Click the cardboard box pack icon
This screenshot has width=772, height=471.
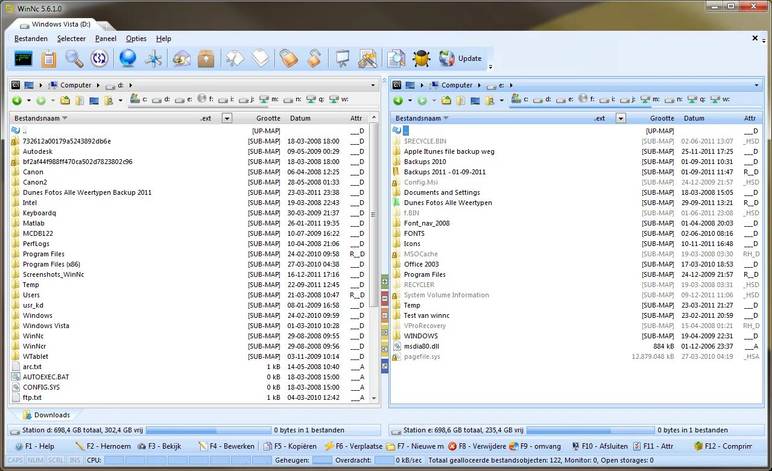click(206, 58)
